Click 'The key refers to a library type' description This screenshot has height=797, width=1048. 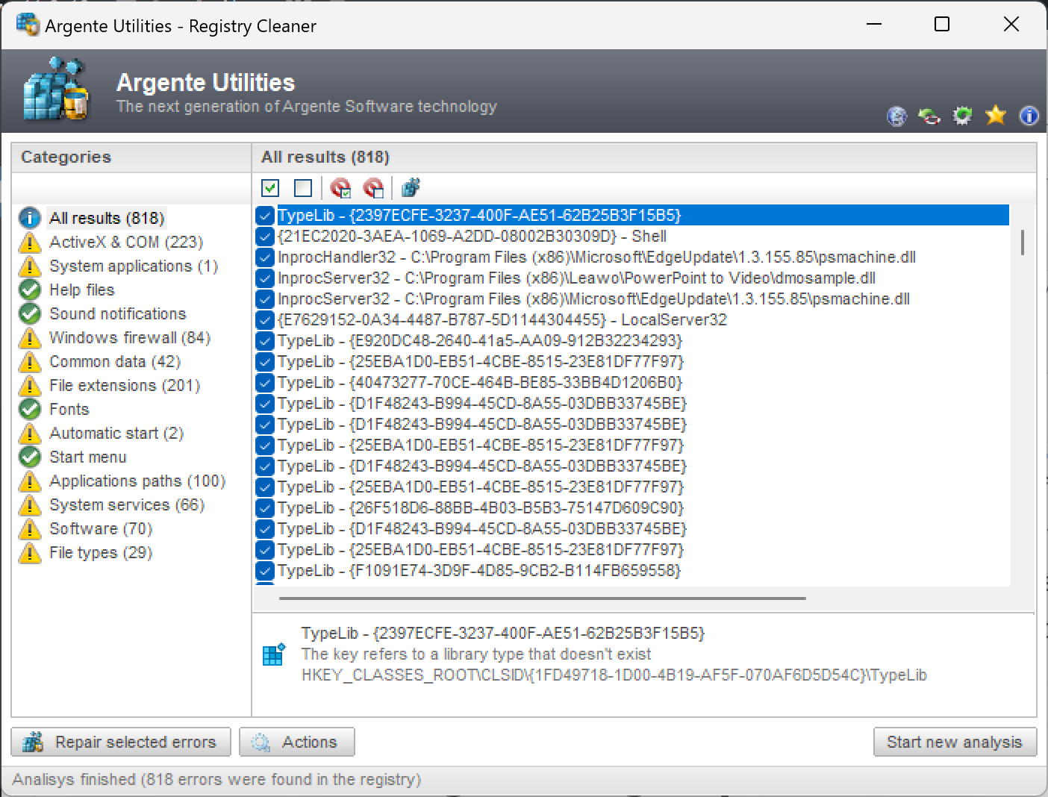coord(476,654)
